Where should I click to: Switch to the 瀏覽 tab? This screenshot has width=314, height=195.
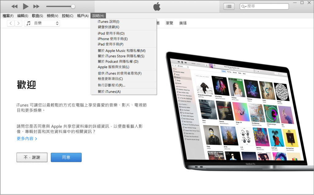(169, 23)
